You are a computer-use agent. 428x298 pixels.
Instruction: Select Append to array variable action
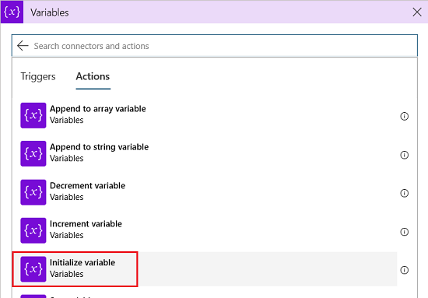tap(205, 115)
